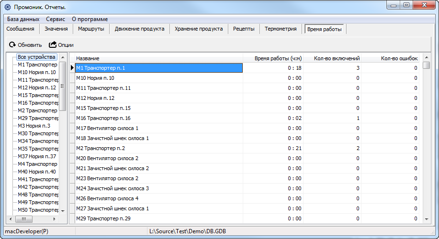Select the Время работы tab
Image resolution: width=439 pixels, height=239 pixels.
click(x=324, y=29)
